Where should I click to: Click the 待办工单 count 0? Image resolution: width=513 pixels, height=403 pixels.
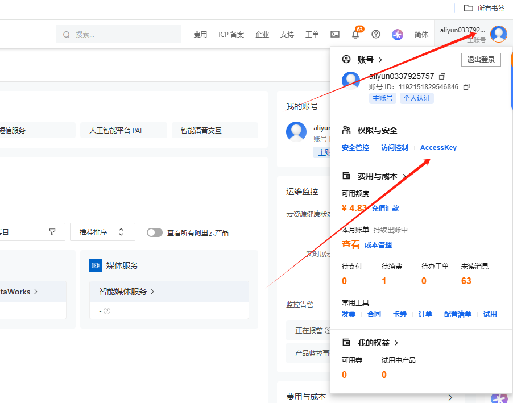pos(424,281)
